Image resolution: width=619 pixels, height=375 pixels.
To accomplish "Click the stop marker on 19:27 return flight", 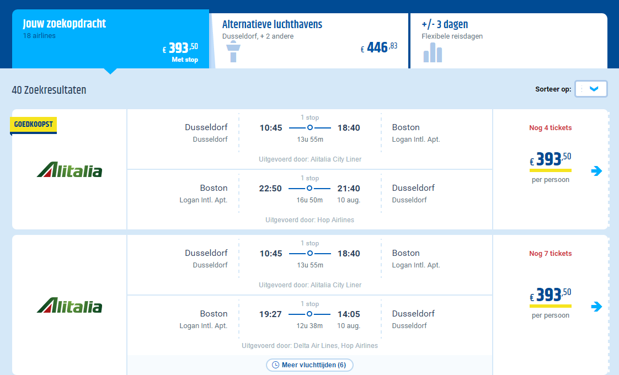I will [309, 314].
